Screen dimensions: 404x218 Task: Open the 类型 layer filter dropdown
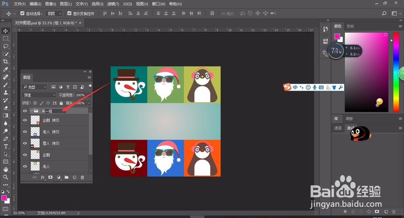[34, 87]
